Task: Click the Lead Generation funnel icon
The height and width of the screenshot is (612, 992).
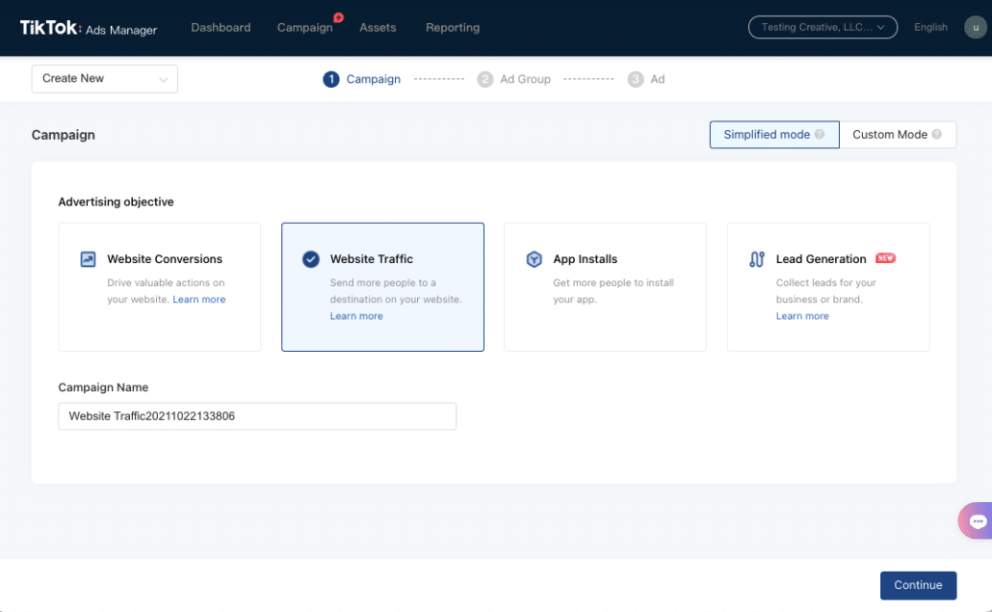Action: [x=757, y=259]
